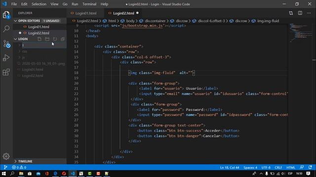Click the div.container breadcrumb segment

pos(155,21)
